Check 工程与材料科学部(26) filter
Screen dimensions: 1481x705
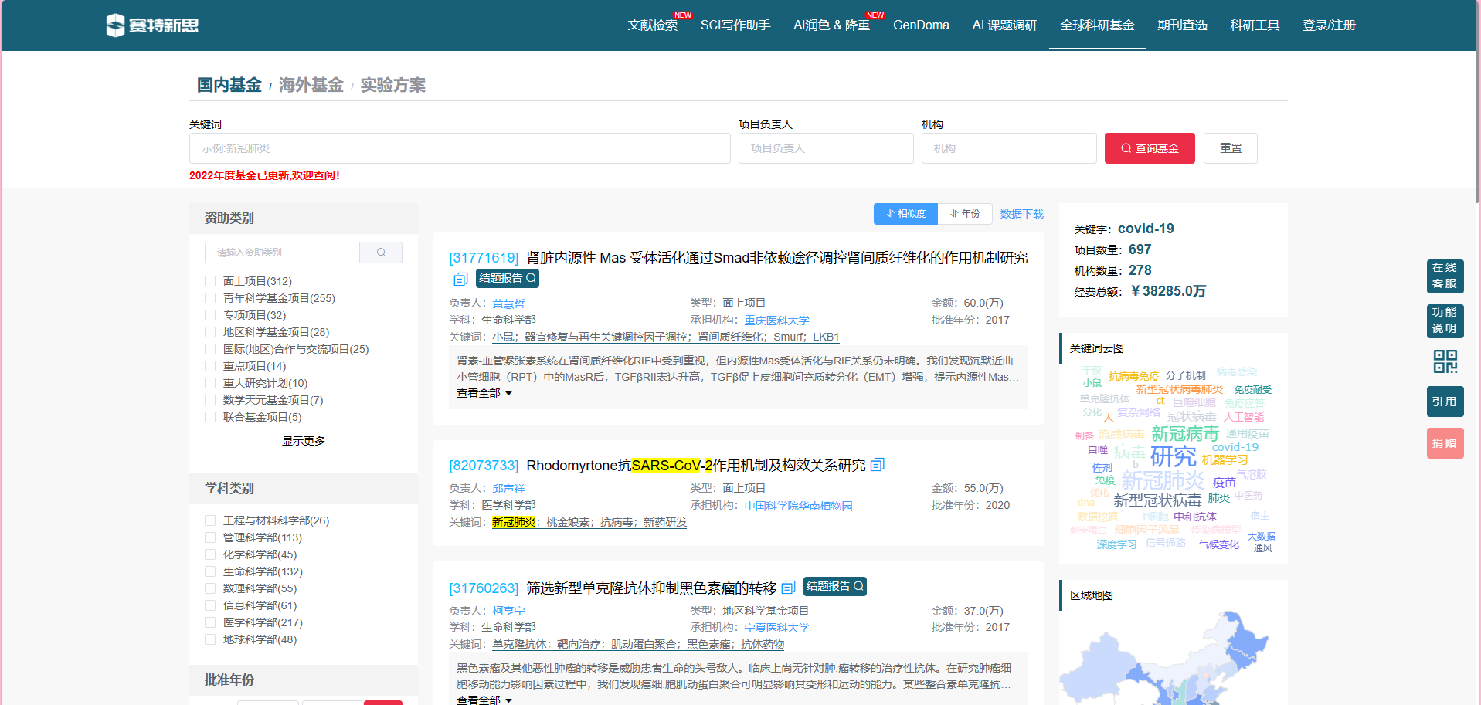tap(210, 520)
